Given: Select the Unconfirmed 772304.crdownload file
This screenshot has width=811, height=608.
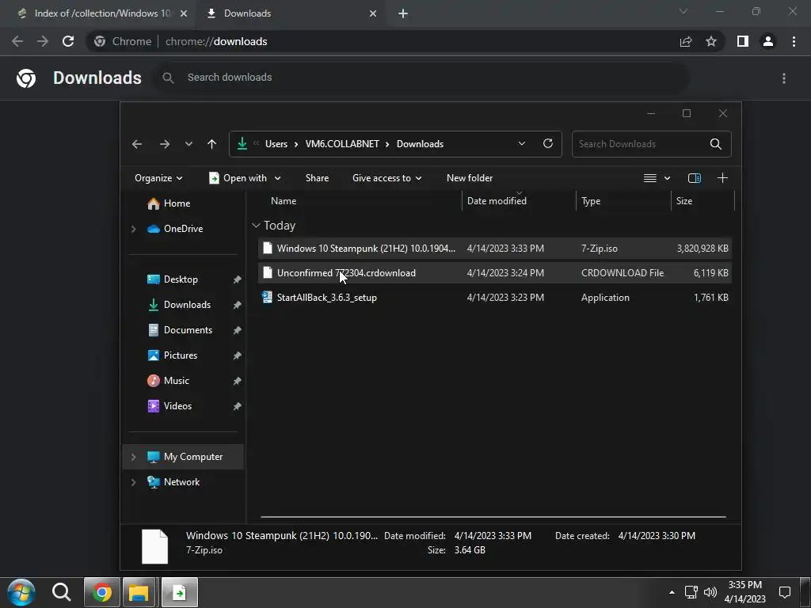Looking at the screenshot, I should pyautogui.click(x=494, y=272).
